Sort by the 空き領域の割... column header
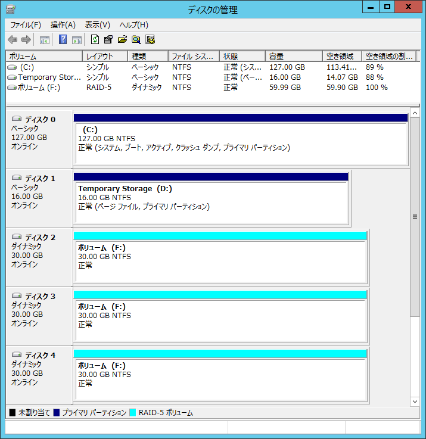Image resolution: width=426 pixels, height=439 pixels. pyautogui.click(x=389, y=56)
